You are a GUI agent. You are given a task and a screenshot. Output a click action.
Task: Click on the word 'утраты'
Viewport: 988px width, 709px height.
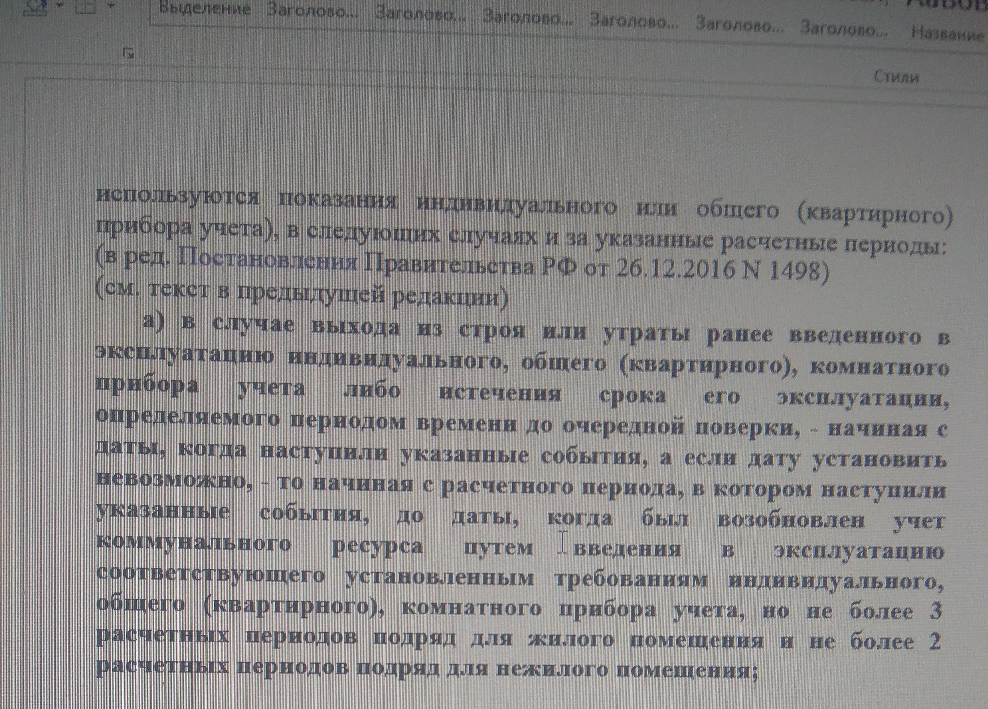point(645,334)
